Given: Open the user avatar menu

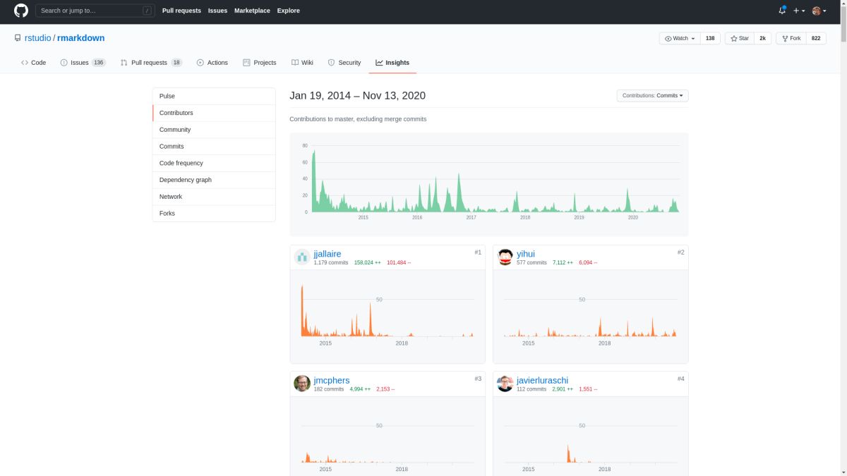Looking at the screenshot, I should [819, 11].
